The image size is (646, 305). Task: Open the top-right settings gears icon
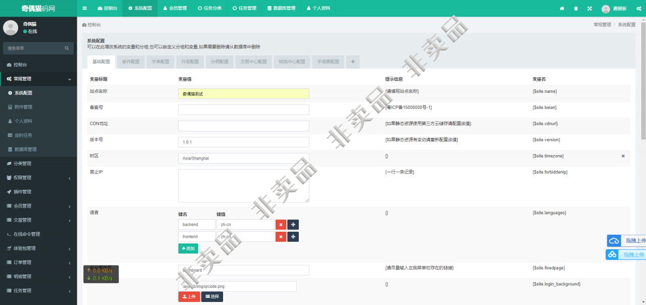click(x=640, y=9)
